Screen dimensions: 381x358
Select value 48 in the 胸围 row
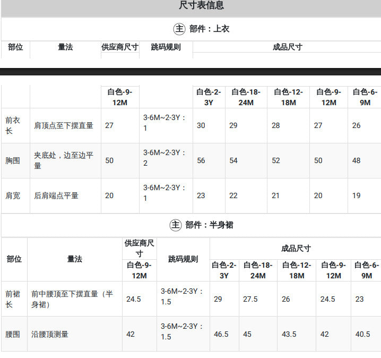(357, 160)
